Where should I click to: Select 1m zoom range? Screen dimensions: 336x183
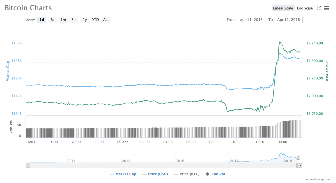coord(63,20)
